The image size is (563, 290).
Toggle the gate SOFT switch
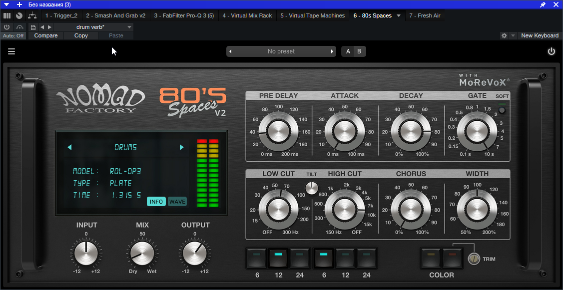point(502,110)
